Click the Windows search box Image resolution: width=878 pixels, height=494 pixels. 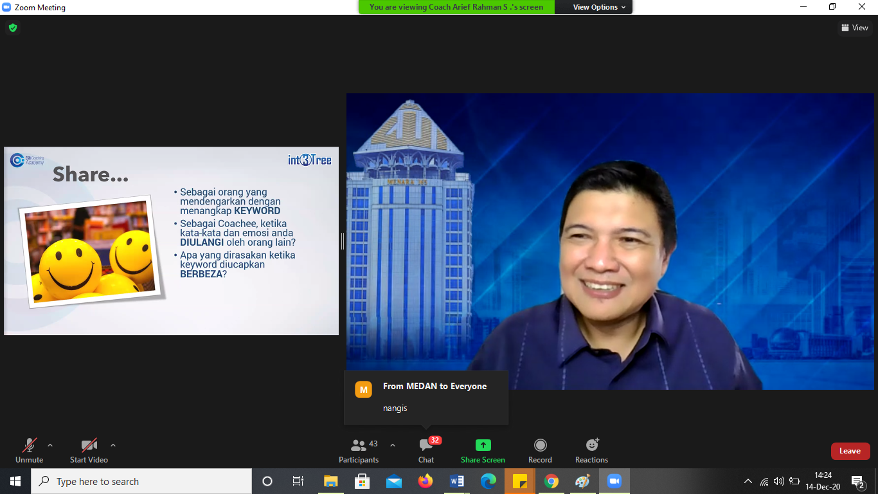[141, 481]
